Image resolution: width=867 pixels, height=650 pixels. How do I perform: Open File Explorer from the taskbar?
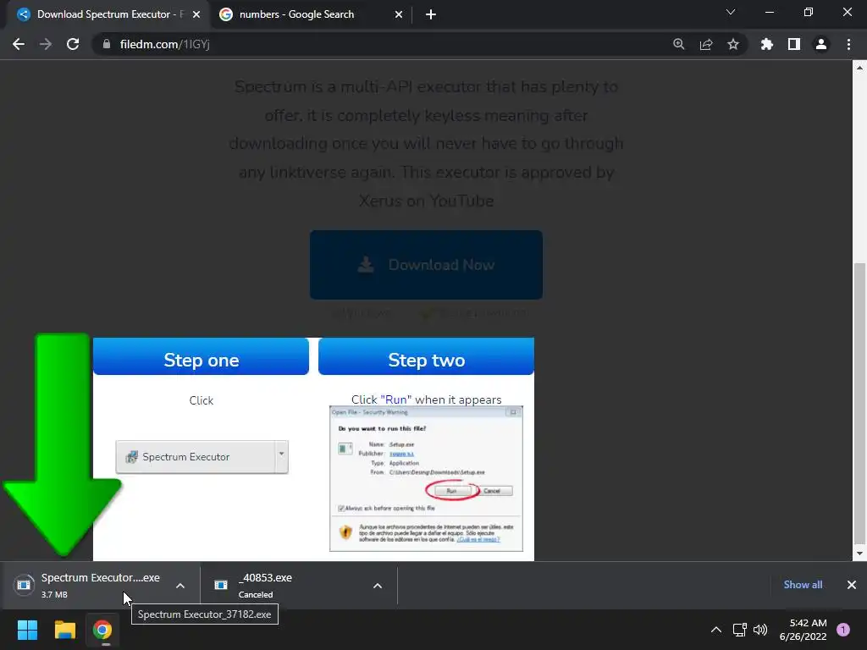(64, 630)
